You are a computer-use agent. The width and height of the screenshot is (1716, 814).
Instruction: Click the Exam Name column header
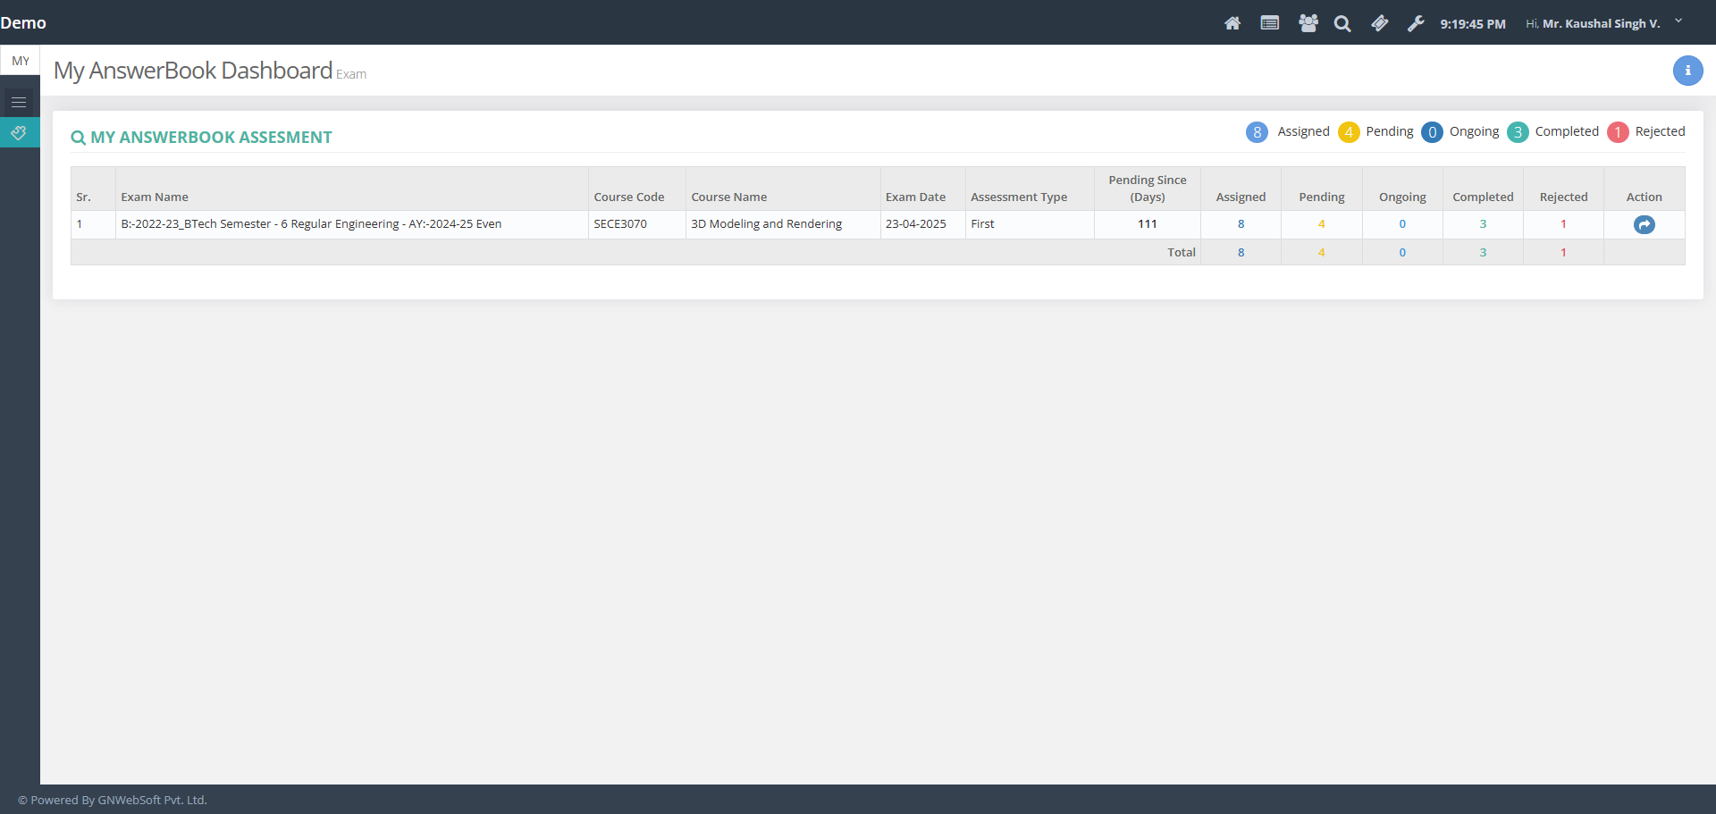click(x=155, y=197)
